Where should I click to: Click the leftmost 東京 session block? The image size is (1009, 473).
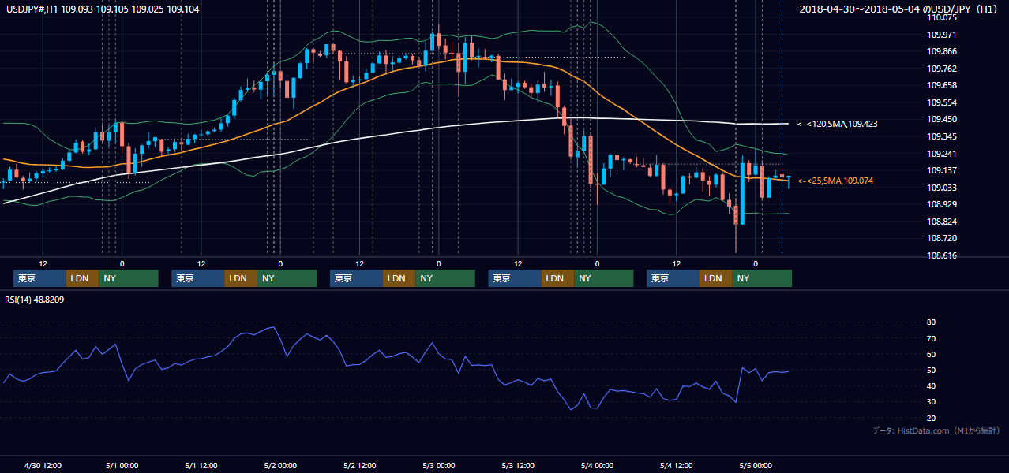39,278
